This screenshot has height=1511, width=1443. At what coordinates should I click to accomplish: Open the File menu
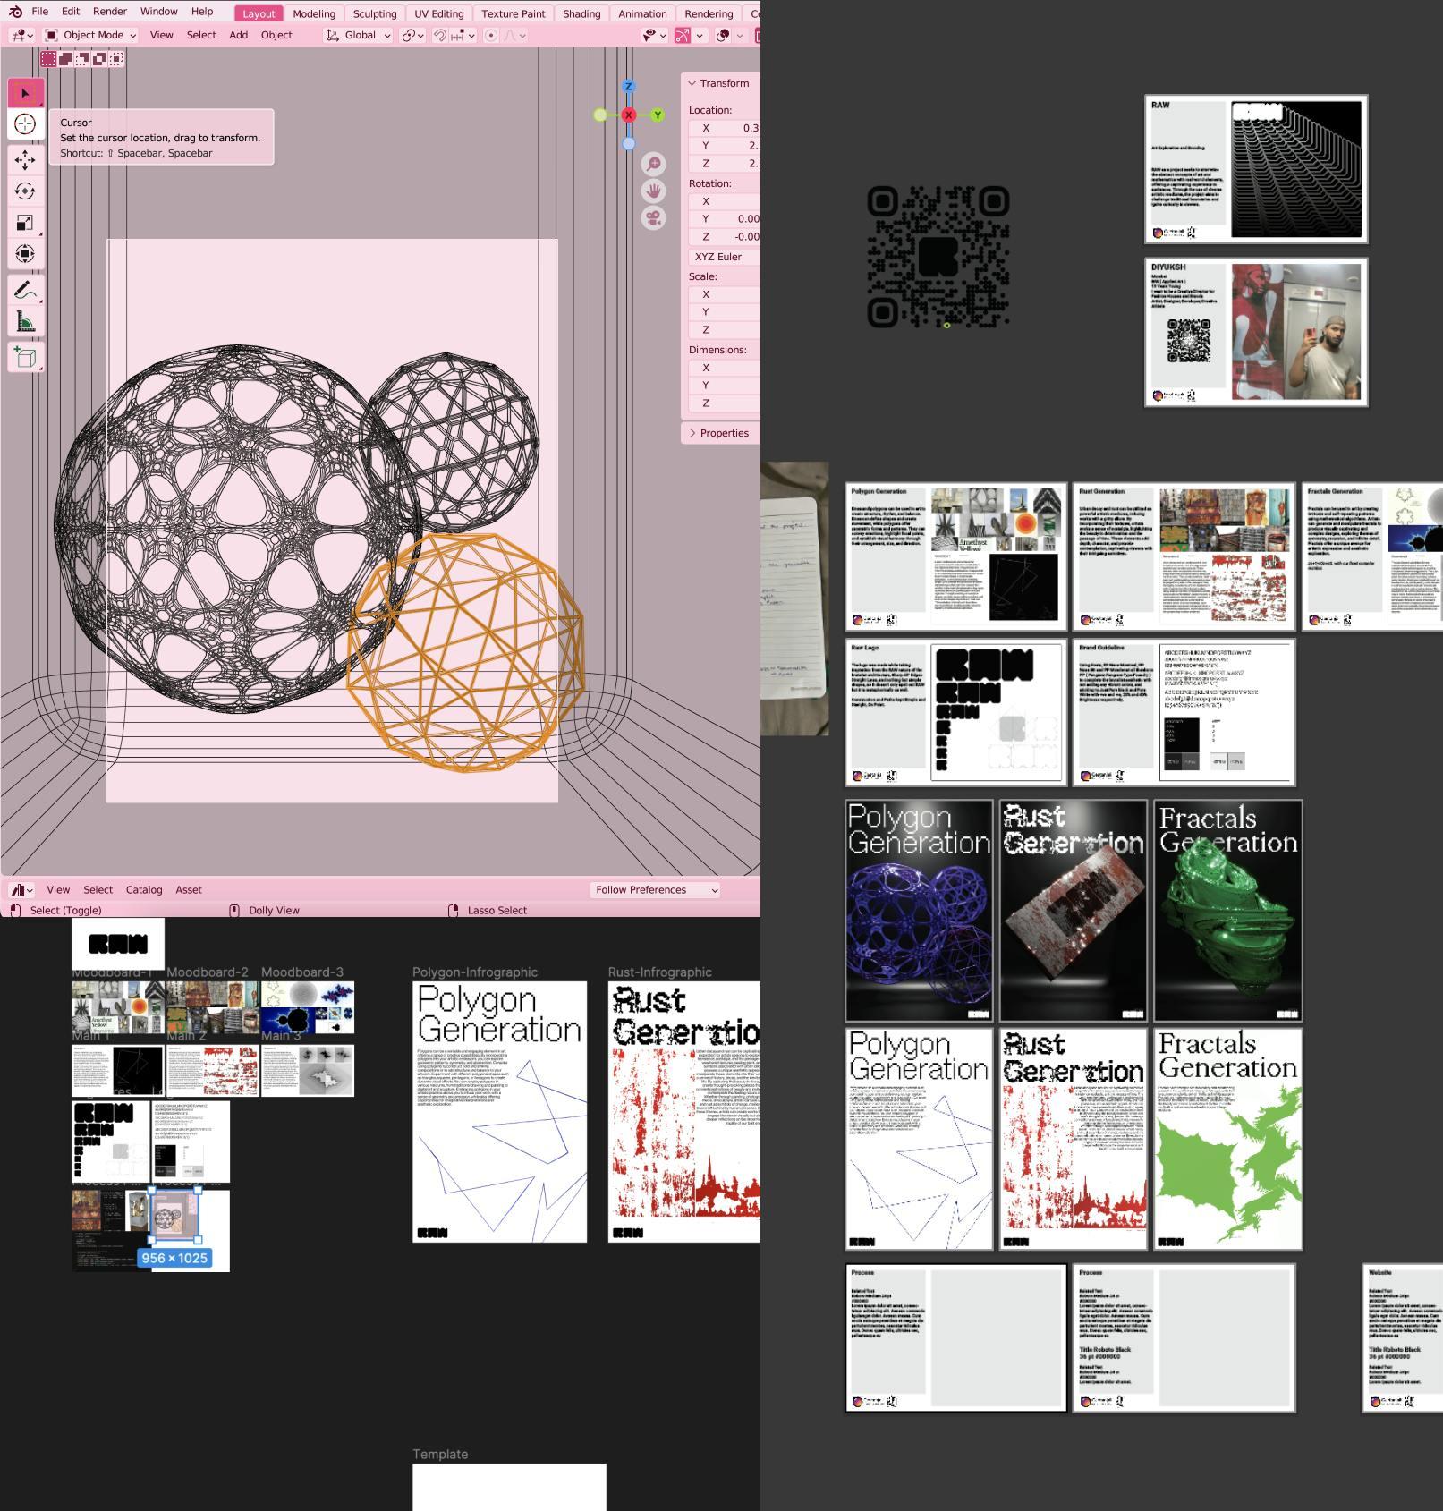pyautogui.click(x=40, y=12)
